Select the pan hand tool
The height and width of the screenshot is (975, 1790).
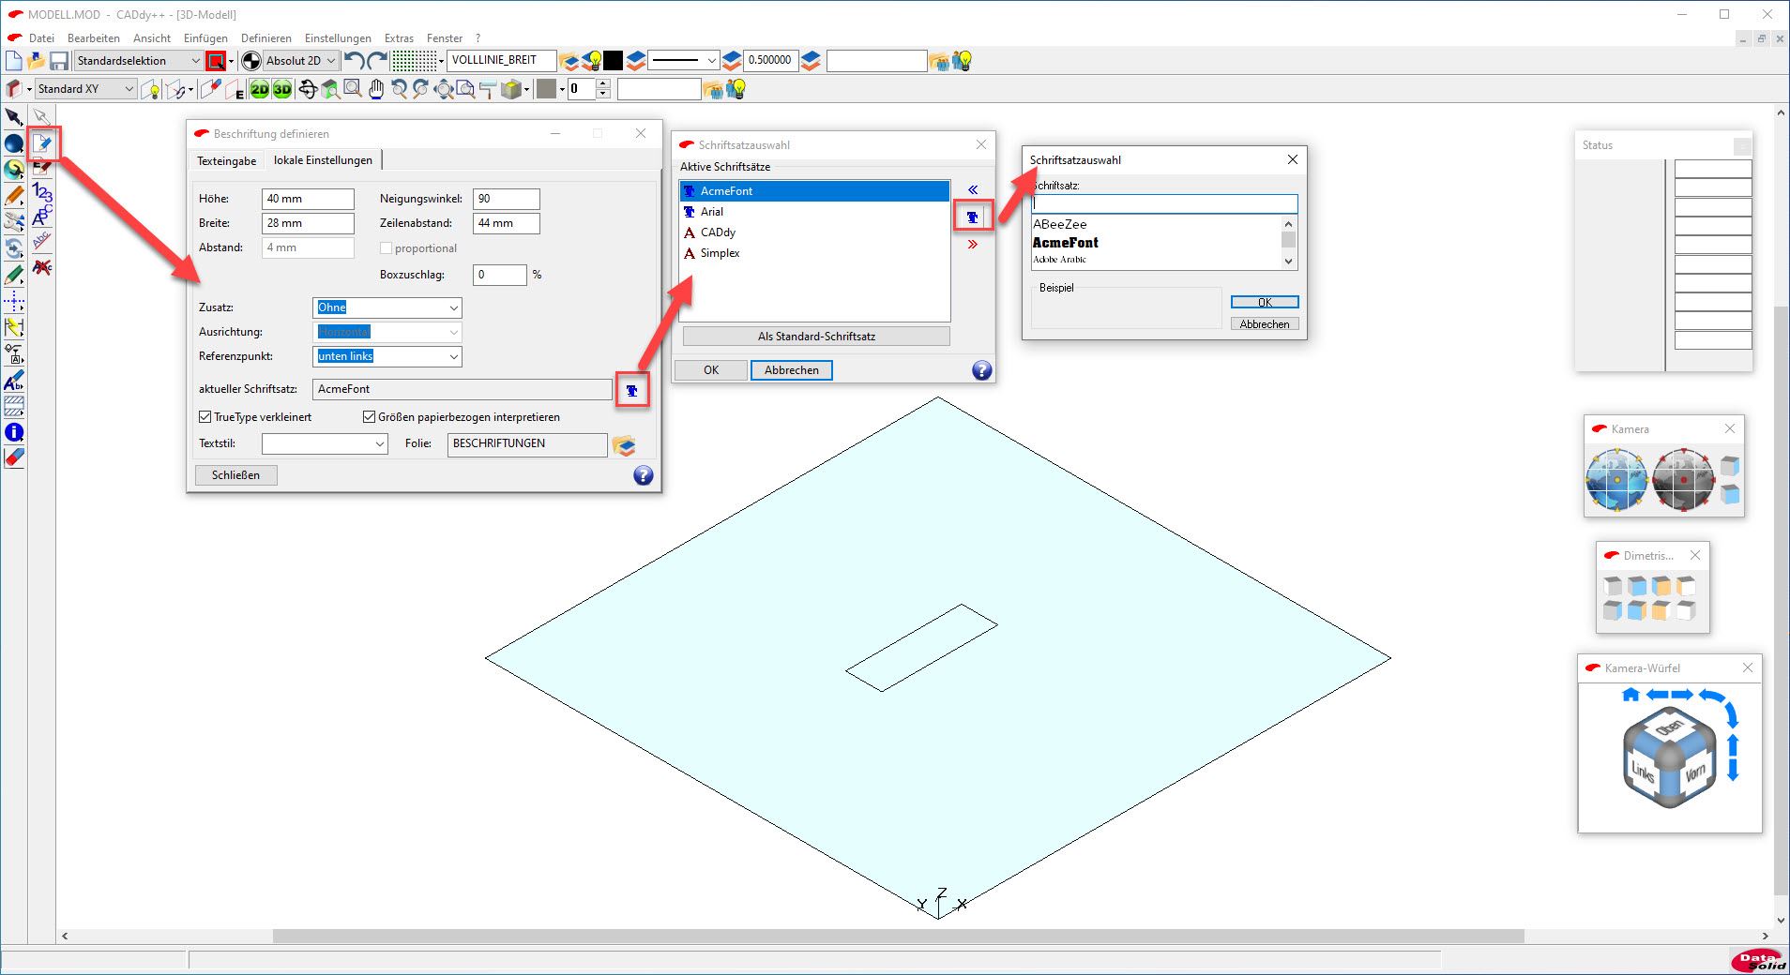pyautogui.click(x=376, y=89)
